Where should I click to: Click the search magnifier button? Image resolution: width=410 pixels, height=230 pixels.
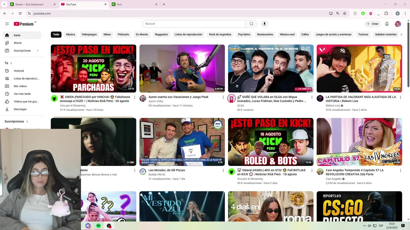coord(251,24)
